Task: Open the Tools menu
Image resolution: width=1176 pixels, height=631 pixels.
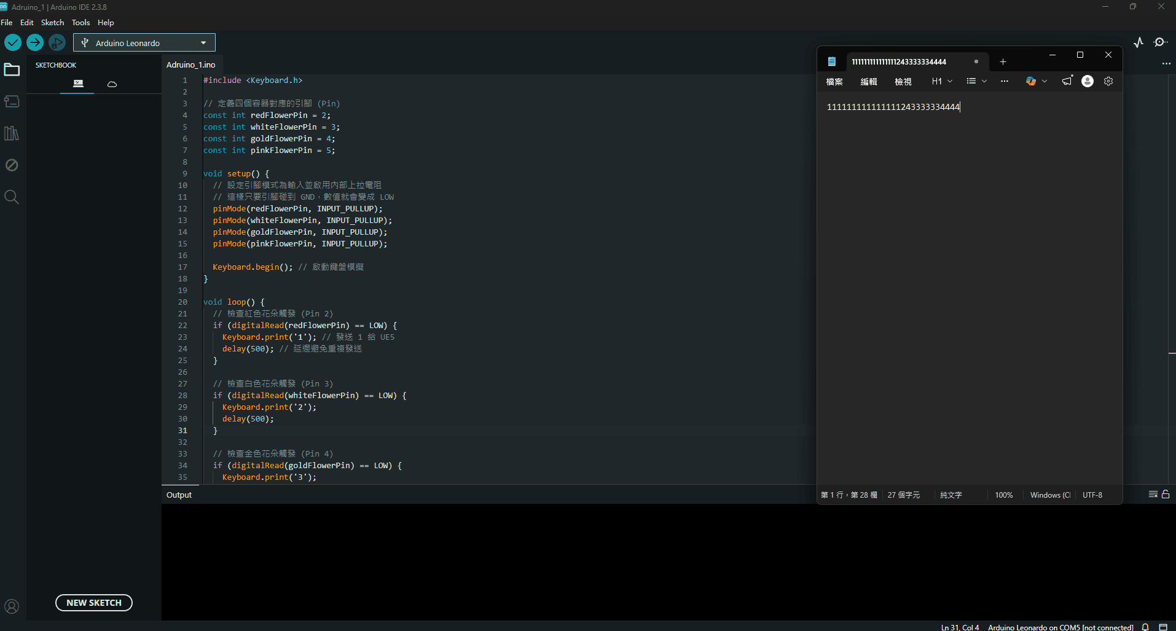Action: click(80, 22)
